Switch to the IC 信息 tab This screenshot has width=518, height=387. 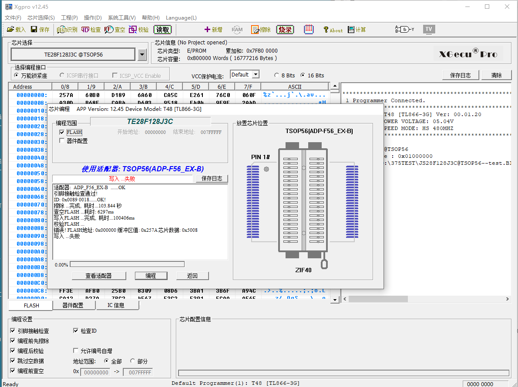click(116, 305)
